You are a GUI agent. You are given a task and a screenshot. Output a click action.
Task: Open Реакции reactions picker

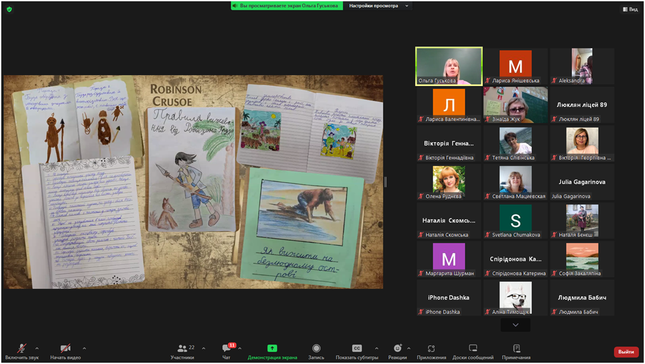point(397,349)
